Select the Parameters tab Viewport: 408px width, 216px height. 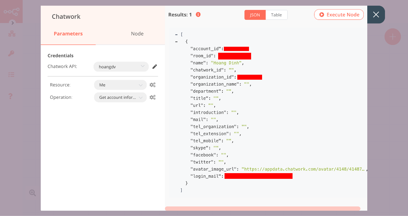(68, 34)
